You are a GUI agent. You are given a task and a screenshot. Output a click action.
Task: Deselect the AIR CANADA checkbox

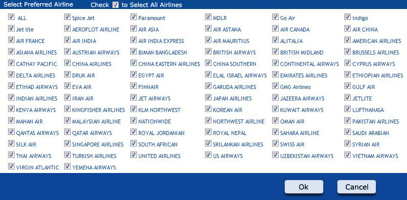pyautogui.click(x=275, y=29)
